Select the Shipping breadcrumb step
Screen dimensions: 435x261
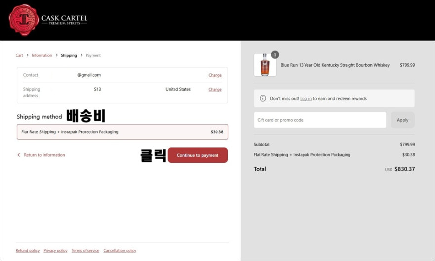[69, 55]
